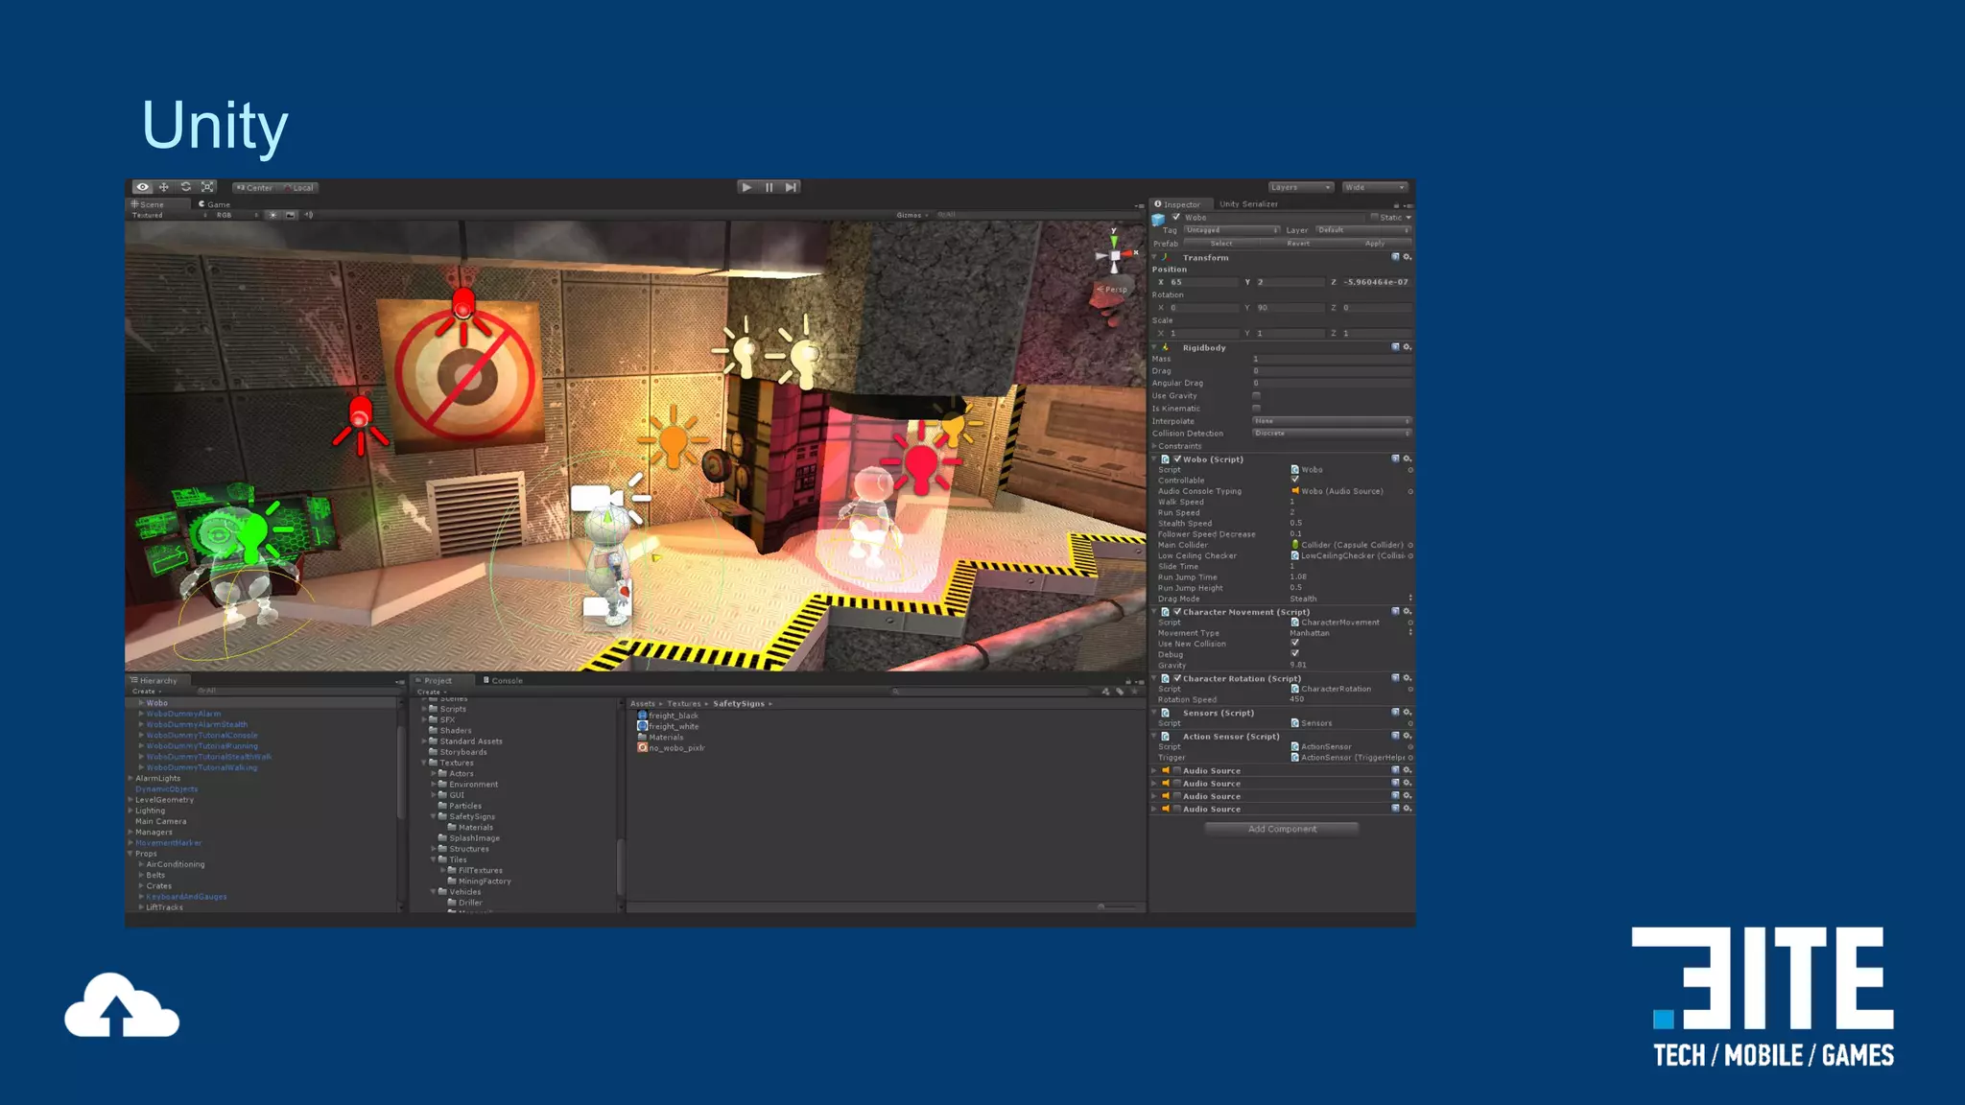1965x1105 pixels.
Task: Disable Character Rotation script checkbox
Action: (x=1177, y=678)
